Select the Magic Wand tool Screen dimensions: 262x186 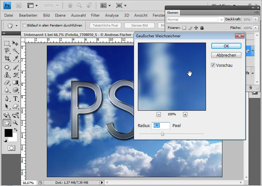(x=15, y=50)
